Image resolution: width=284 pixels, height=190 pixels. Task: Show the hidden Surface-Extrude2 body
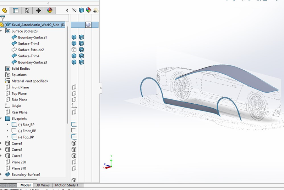click(74, 50)
